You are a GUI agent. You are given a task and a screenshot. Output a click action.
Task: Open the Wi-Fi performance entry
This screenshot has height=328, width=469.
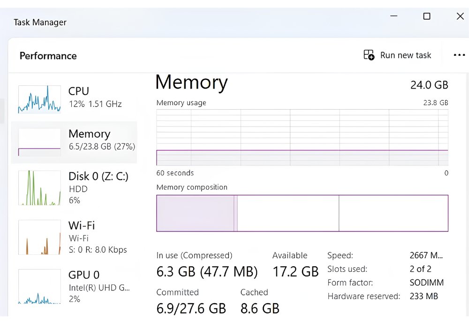[x=74, y=237]
